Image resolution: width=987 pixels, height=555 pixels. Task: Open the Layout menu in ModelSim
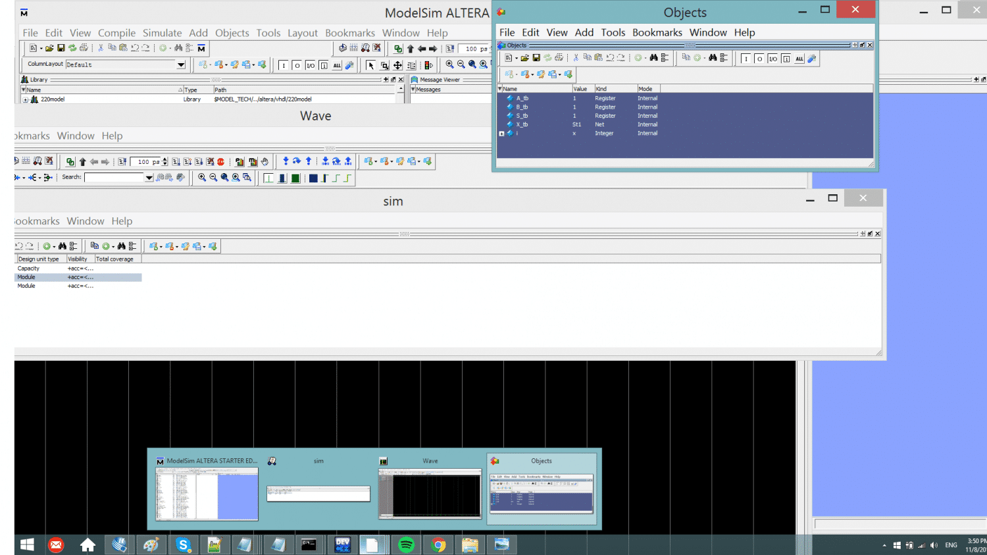point(303,33)
